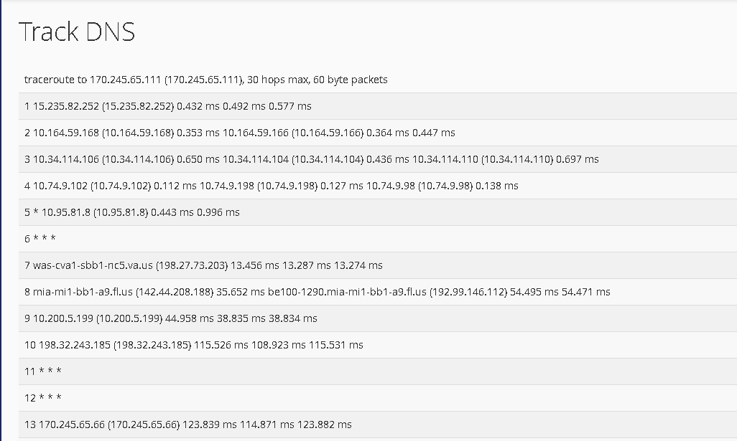Click hop 5 row 10.95.81.8
The height and width of the screenshot is (441, 737).
coord(378,212)
